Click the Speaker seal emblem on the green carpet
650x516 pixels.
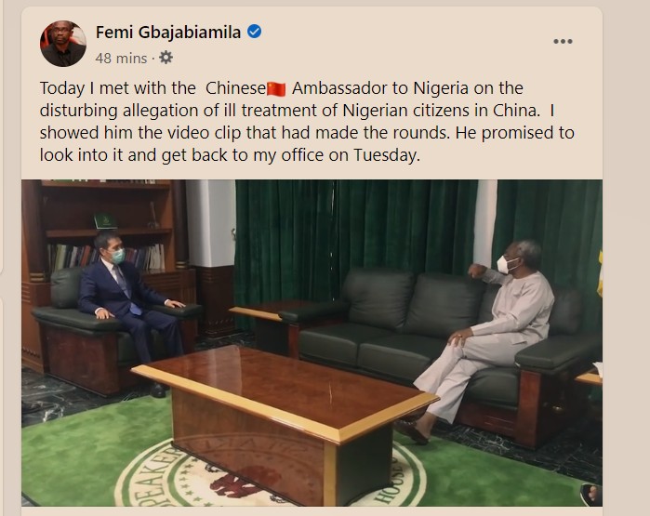270,483
